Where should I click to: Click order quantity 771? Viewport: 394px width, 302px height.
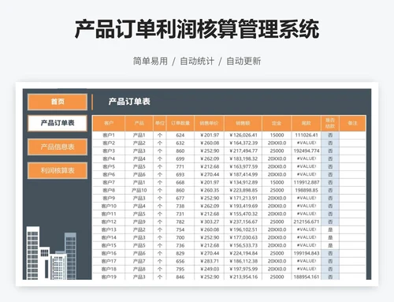tap(180, 166)
